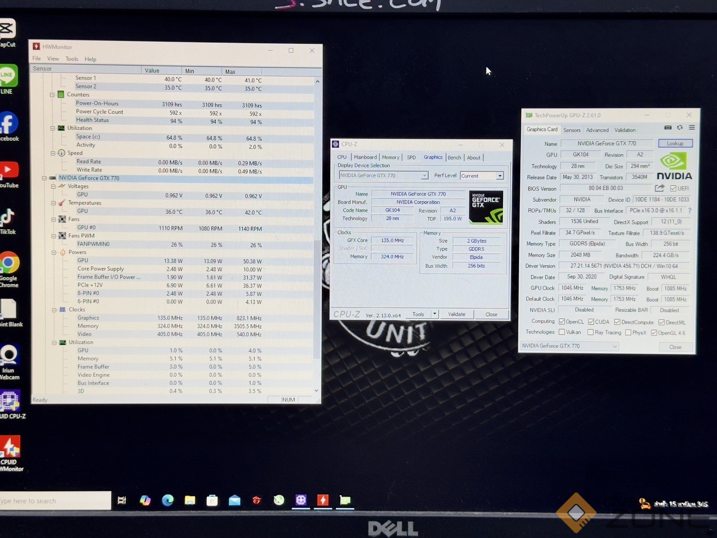Collapse the NVIDIA GeForce GTX 770 tree node

[44, 178]
